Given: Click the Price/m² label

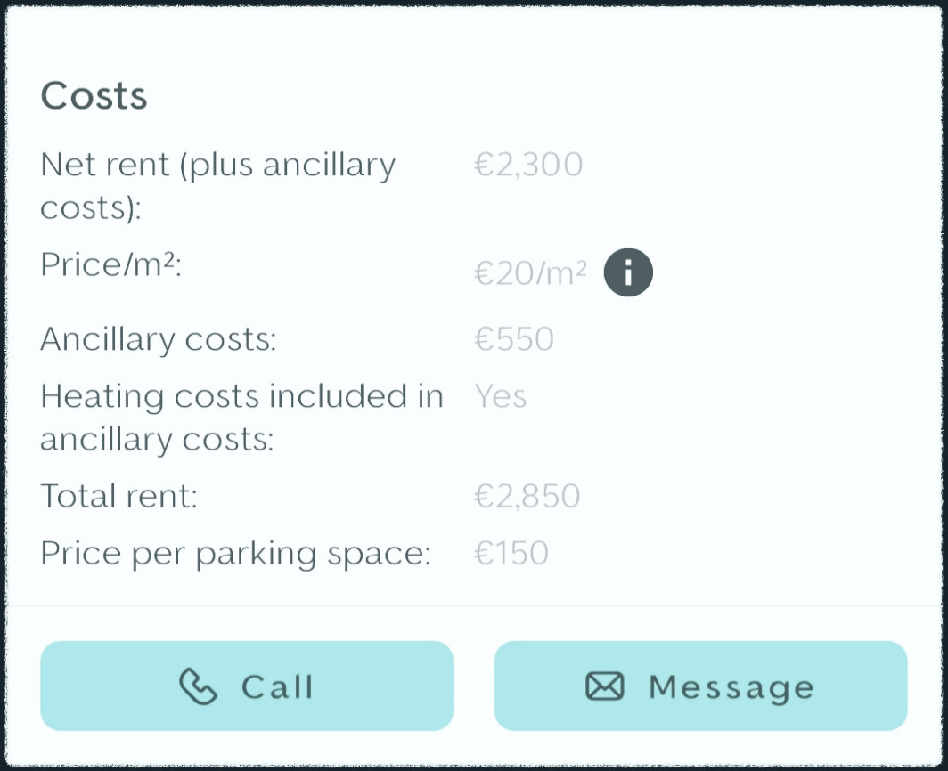Looking at the screenshot, I should pos(111,264).
